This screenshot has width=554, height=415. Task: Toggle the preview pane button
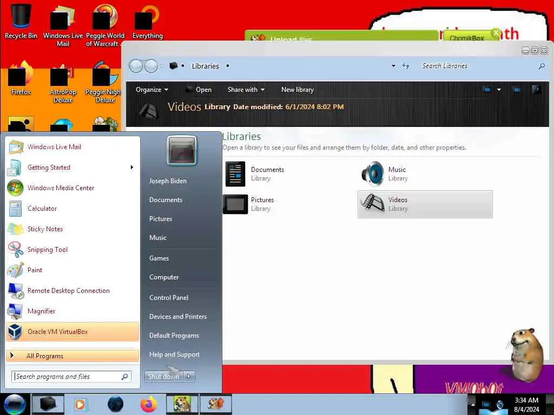[517, 90]
